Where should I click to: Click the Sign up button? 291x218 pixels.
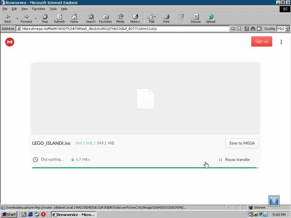point(262,41)
